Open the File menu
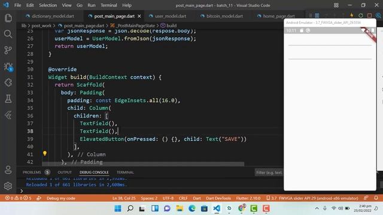This screenshot has height=215, width=383. [x=17, y=5]
